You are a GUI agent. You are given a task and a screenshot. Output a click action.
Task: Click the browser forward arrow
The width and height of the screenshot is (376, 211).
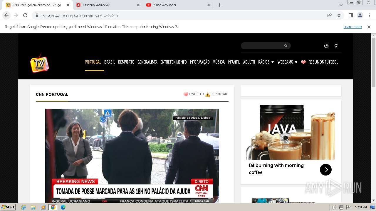coord(16,15)
